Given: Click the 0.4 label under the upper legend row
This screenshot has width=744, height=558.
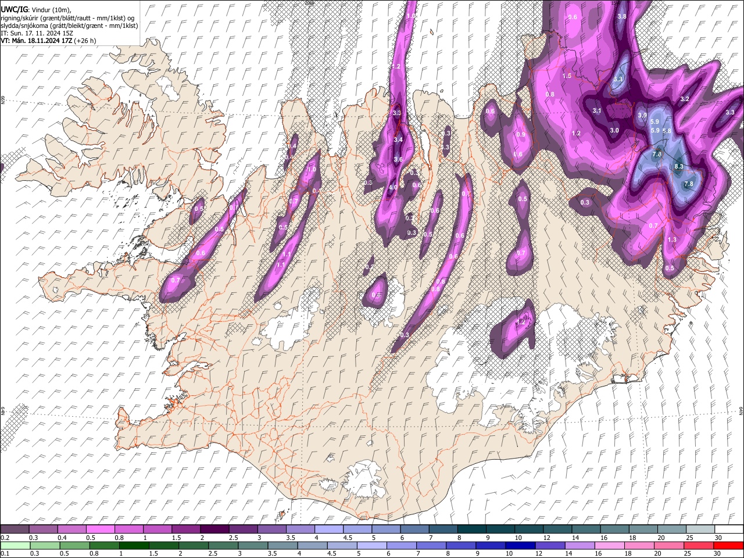Looking at the screenshot, I should pyautogui.click(x=62, y=538).
